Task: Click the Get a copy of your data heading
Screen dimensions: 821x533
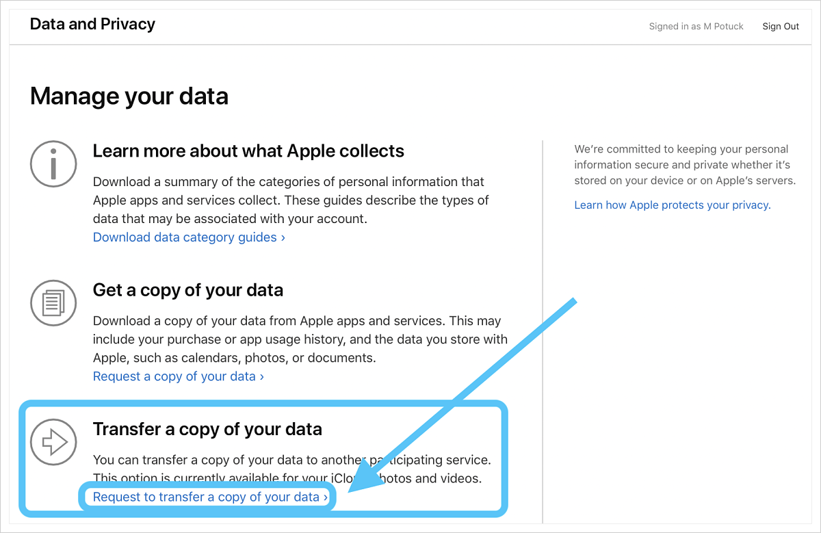Action: click(187, 290)
